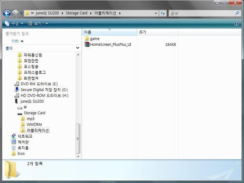Select the game folder icon in file list
Image resolution: width=244 pixels, height=183 pixels.
(87, 39)
